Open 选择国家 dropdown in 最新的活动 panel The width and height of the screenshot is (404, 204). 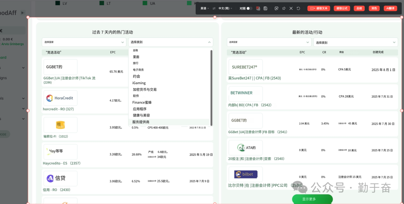tap(269, 42)
